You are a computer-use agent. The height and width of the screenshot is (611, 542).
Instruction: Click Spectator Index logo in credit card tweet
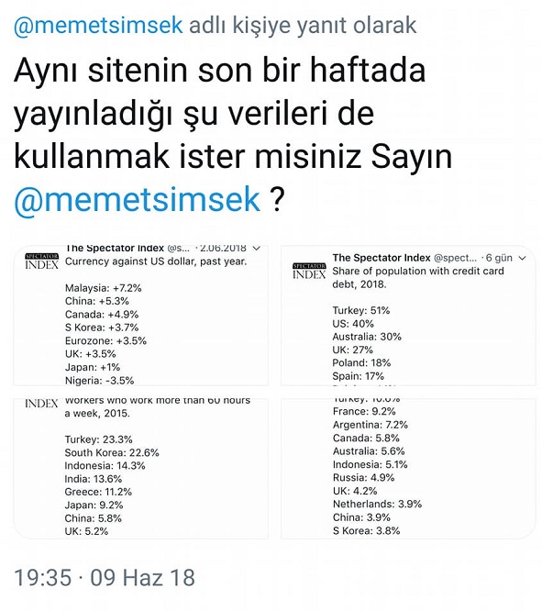[x=309, y=271]
